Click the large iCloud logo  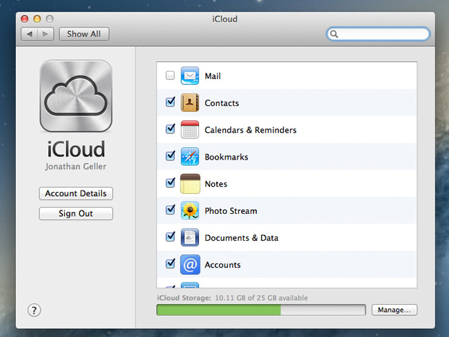coord(76,96)
